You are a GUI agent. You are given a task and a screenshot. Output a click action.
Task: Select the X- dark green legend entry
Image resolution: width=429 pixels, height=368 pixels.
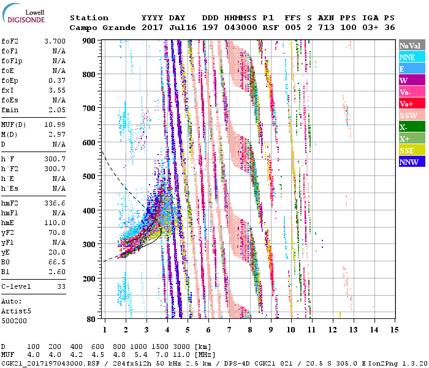click(x=411, y=127)
